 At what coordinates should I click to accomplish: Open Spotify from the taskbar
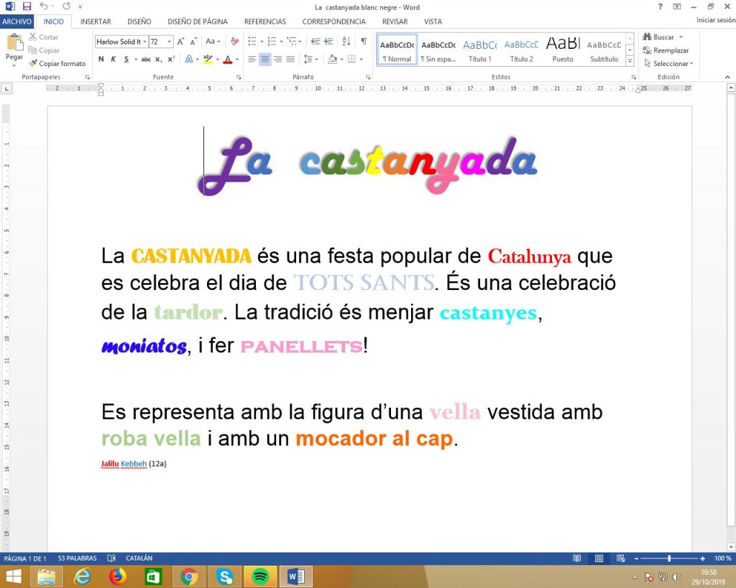[x=260, y=577]
